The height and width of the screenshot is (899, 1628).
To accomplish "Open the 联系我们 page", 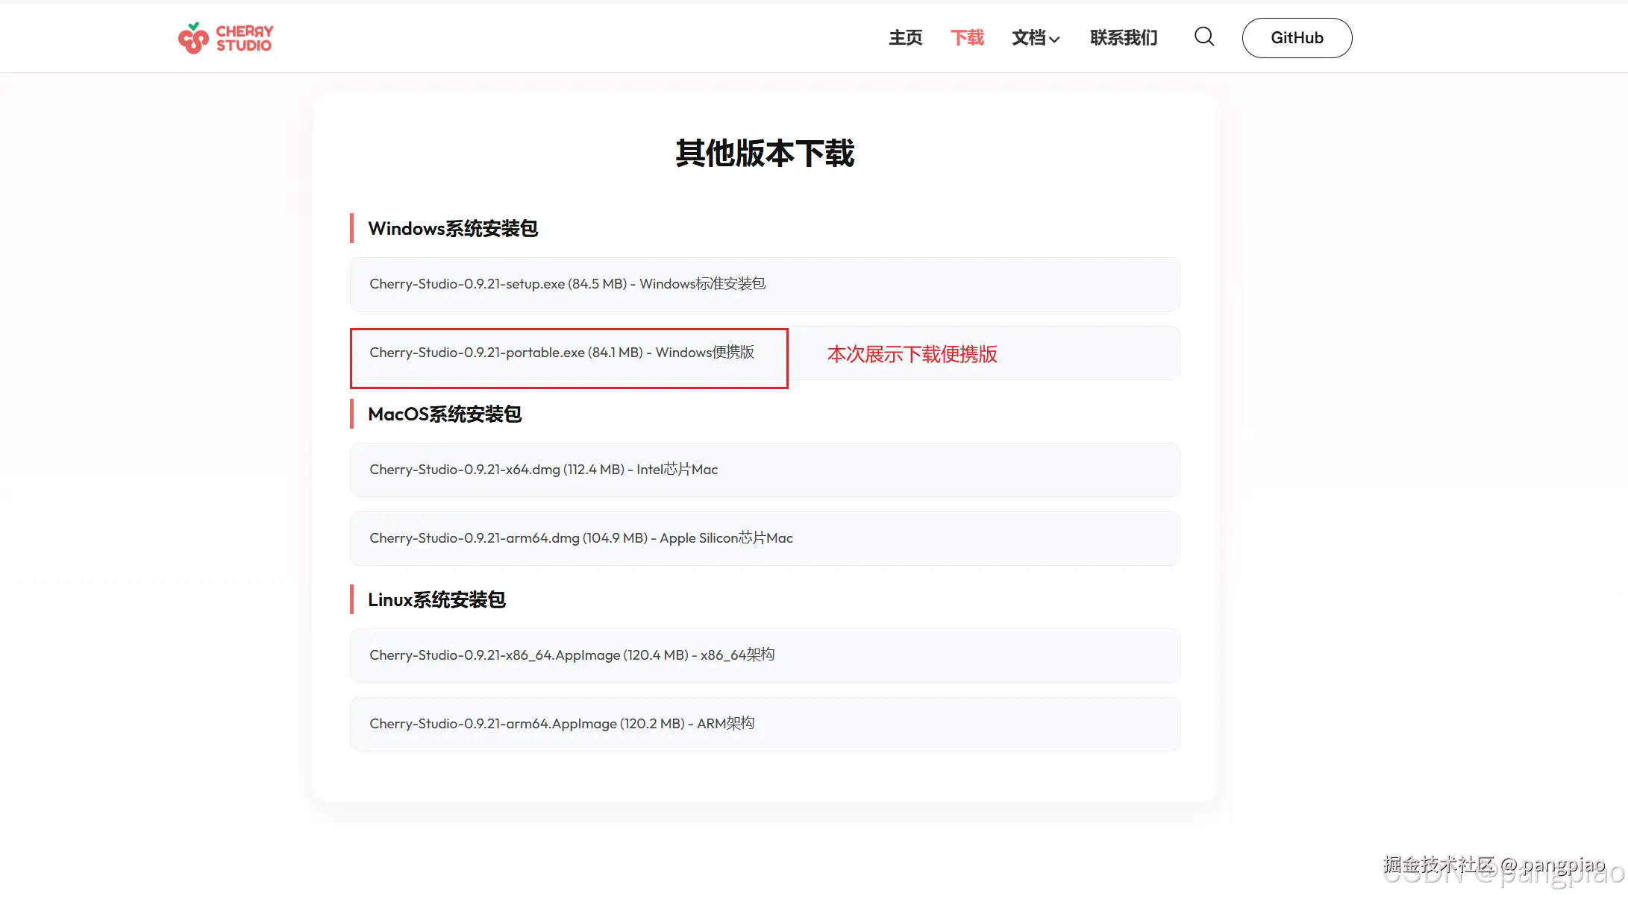I will coord(1124,38).
